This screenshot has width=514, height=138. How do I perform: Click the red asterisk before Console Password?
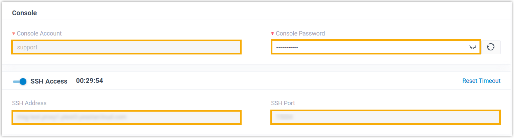point(273,34)
